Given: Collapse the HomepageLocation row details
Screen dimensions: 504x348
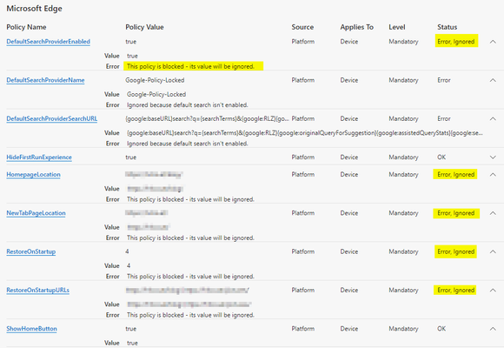Looking at the screenshot, I should (x=493, y=175).
